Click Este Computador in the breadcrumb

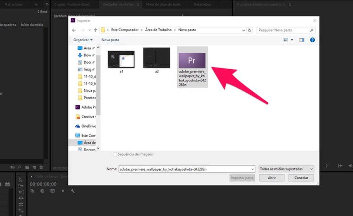coord(125,30)
